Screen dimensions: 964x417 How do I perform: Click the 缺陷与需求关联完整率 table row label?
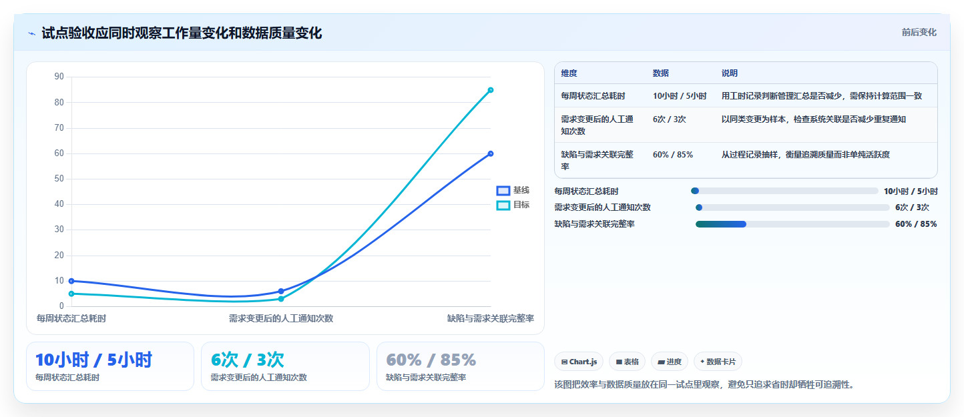598,160
